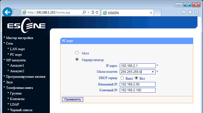Click the Применить button
The image size is (203, 113).
(x=73, y=99)
